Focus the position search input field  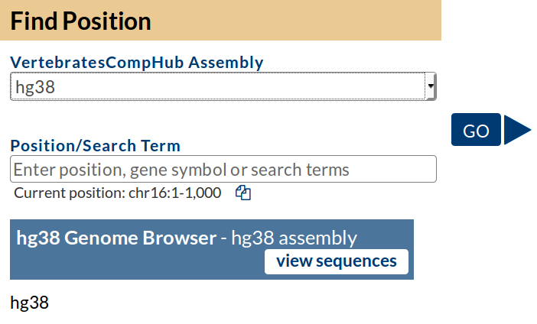(x=223, y=169)
